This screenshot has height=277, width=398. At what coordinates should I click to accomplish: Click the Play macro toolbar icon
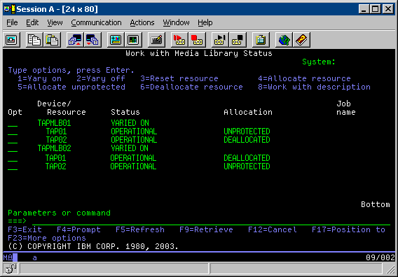coord(220,40)
